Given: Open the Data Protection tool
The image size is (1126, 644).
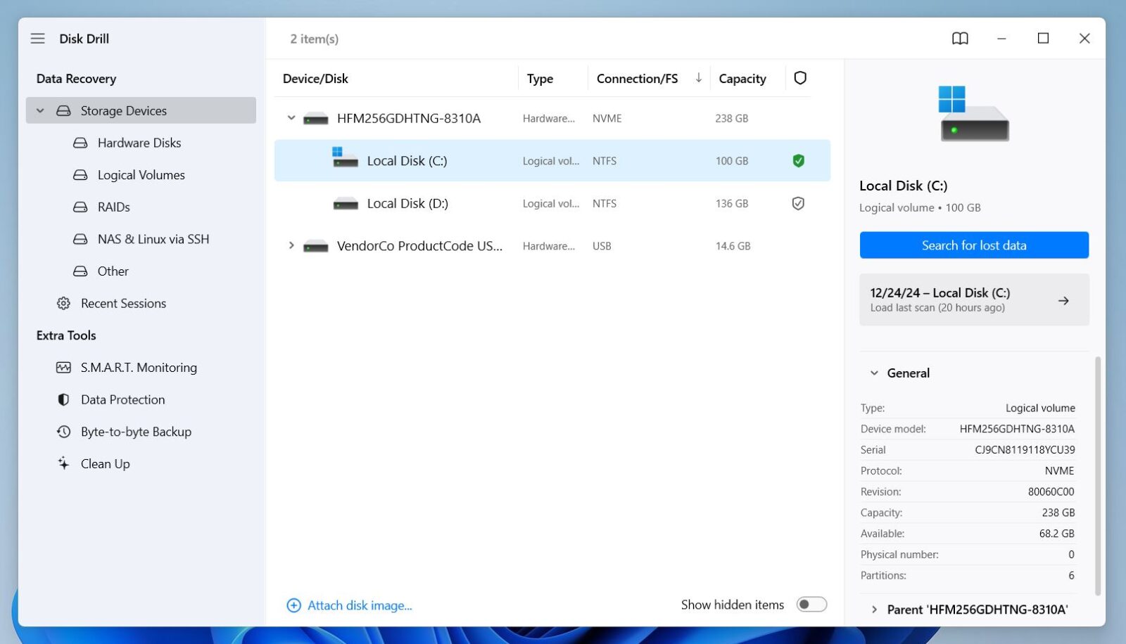Looking at the screenshot, I should coord(122,399).
